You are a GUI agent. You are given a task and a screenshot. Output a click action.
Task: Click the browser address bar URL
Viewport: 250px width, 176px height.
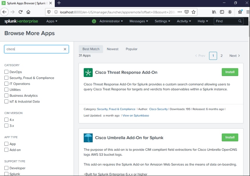(117, 12)
